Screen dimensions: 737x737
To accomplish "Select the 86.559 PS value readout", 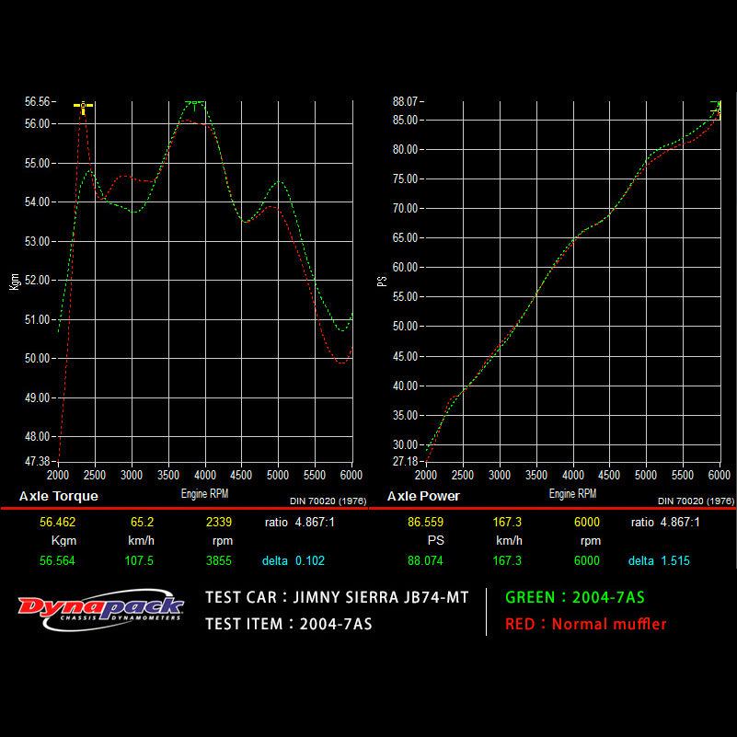I will pos(425,521).
